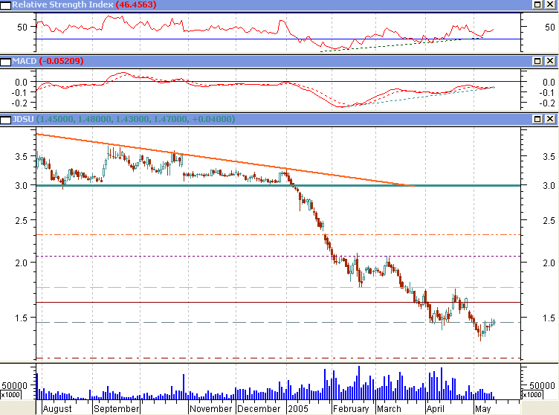Viewport: 559px width, 415px height.
Task: Click the September label on the date axis
Action: (x=116, y=408)
